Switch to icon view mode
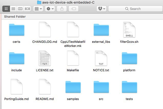Viewport: 163px width, 109px height. click(6, 9)
